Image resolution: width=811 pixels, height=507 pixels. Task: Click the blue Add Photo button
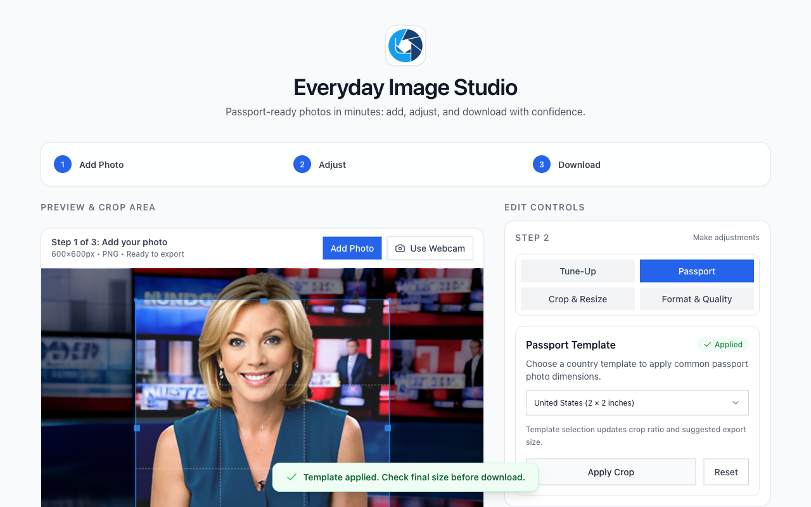pyautogui.click(x=352, y=248)
